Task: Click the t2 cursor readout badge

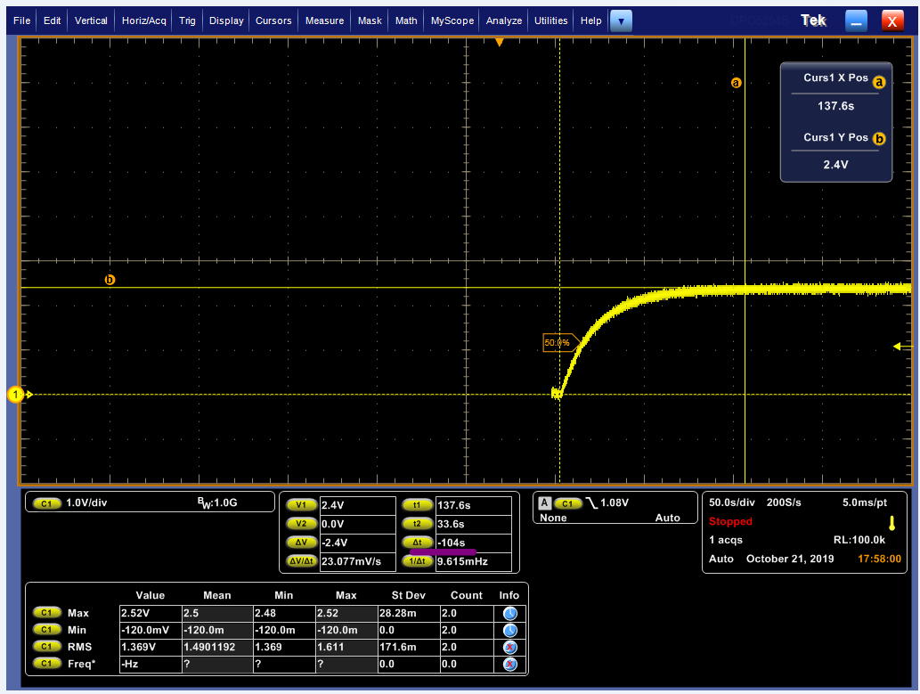Action: 417,524
